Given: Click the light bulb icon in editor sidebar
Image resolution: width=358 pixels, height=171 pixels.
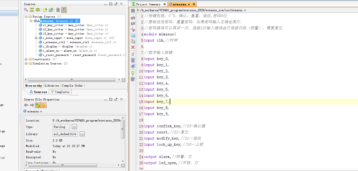Looking at the screenshot, I should point(133,73).
